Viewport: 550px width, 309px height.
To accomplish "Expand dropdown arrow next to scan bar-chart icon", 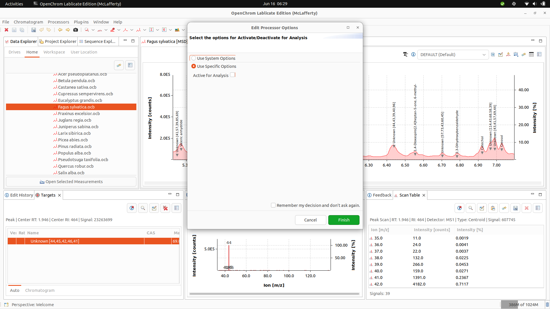I will (x=119, y=30).
